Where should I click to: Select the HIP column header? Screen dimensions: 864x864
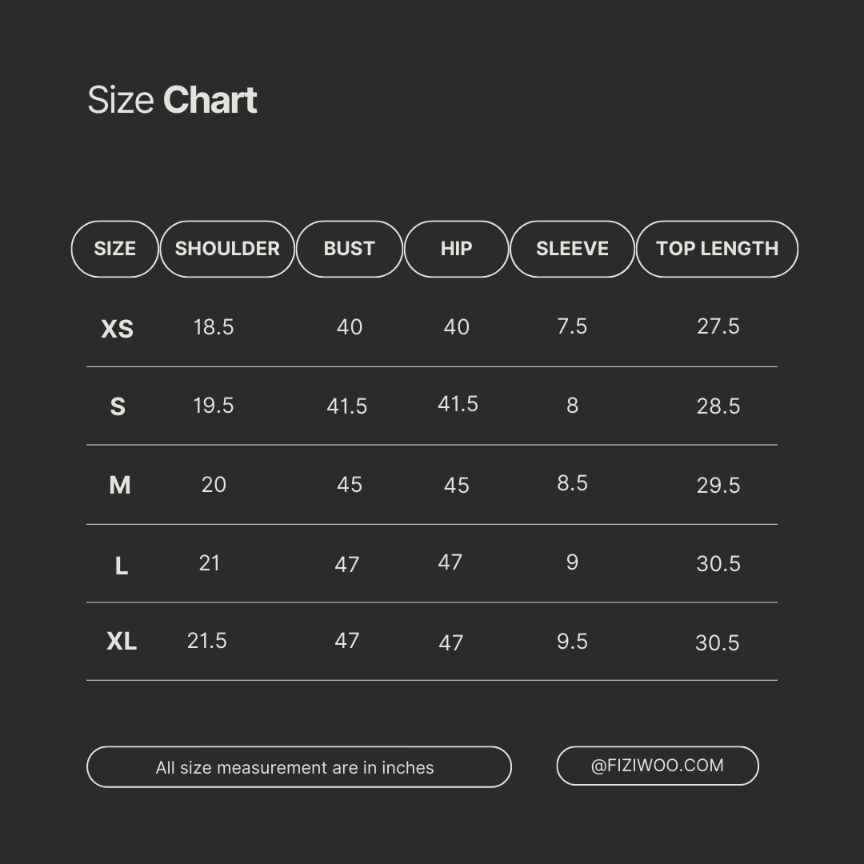tap(456, 249)
